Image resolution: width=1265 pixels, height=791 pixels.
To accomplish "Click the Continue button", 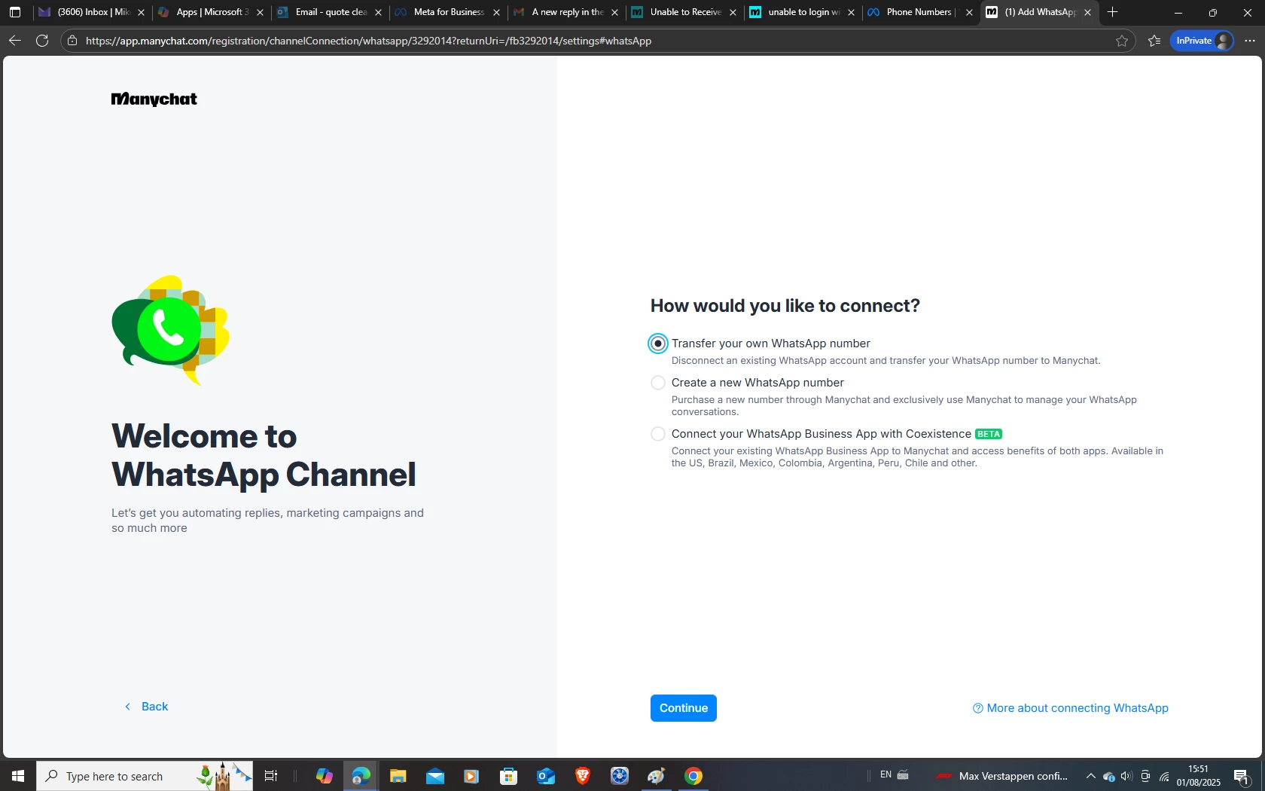I will (683, 708).
